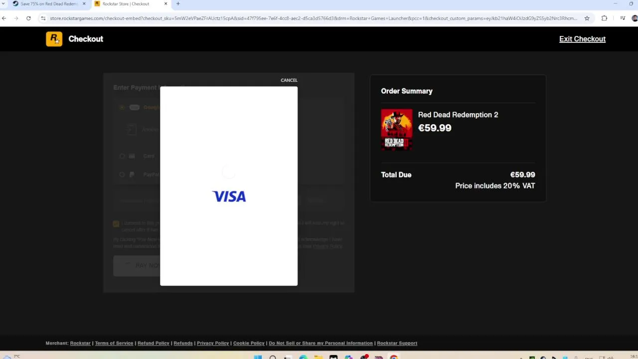Image resolution: width=638 pixels, height=359 pixels.
Task: Open the Refunds footer link
Action: [183, 343]
